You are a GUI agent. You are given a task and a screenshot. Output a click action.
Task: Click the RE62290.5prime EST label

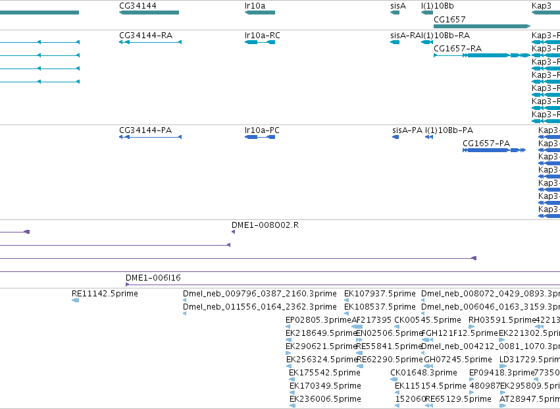pyautogui.click(x=390, y=360)
